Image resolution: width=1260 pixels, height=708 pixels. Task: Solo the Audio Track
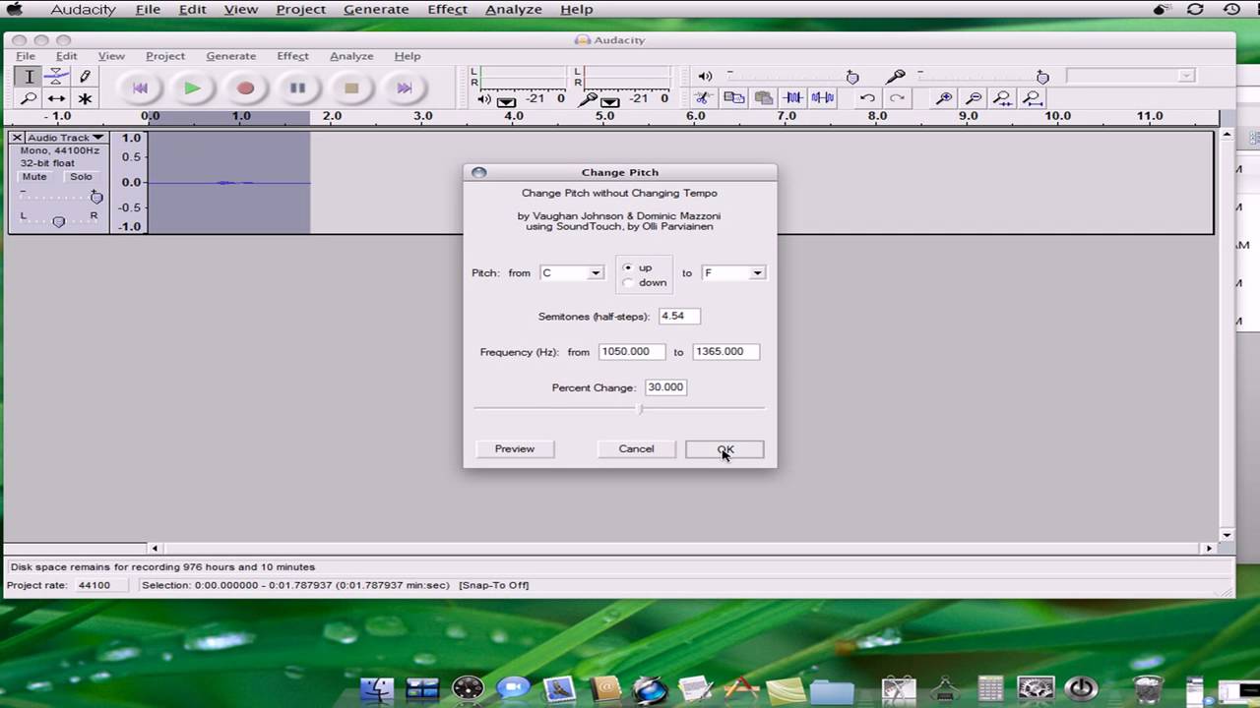tap(81, 177)
